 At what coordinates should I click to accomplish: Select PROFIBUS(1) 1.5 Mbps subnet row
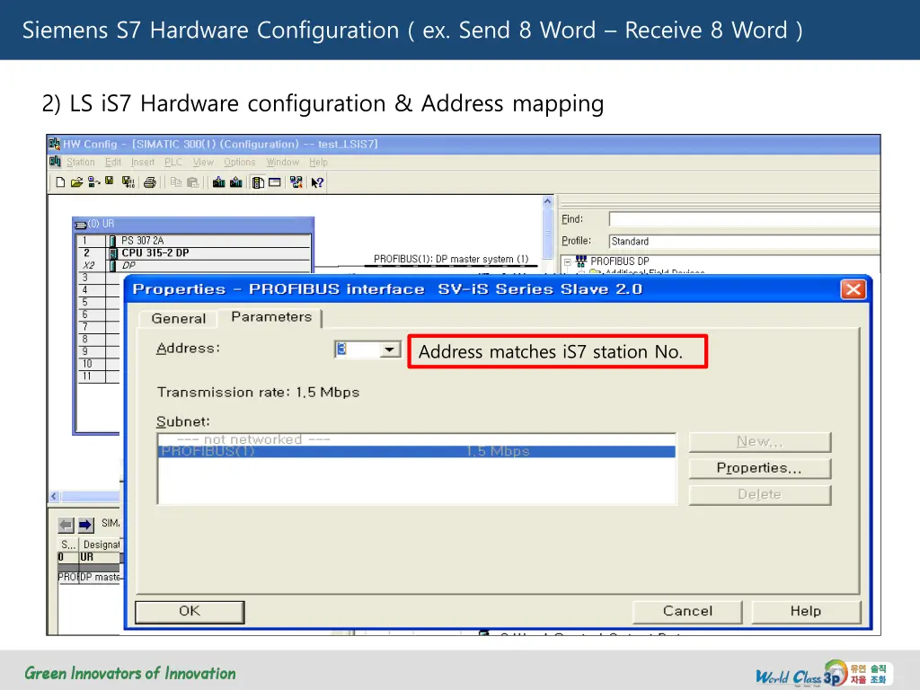click(x=417, y=451)
